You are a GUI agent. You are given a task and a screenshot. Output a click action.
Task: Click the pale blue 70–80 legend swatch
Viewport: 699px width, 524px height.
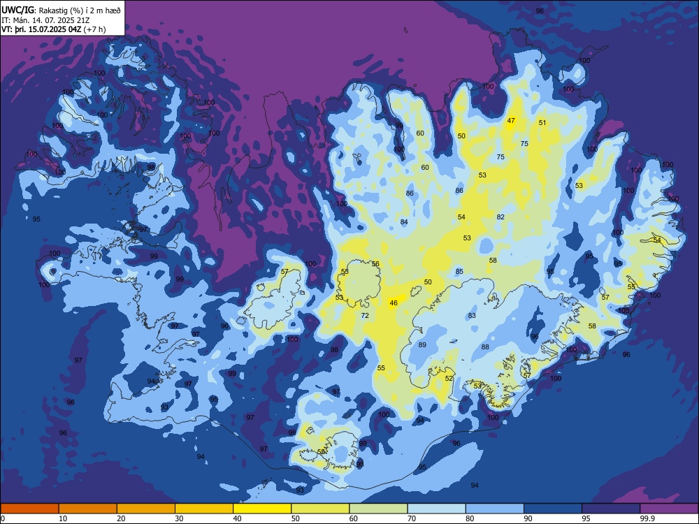[436, 509]
